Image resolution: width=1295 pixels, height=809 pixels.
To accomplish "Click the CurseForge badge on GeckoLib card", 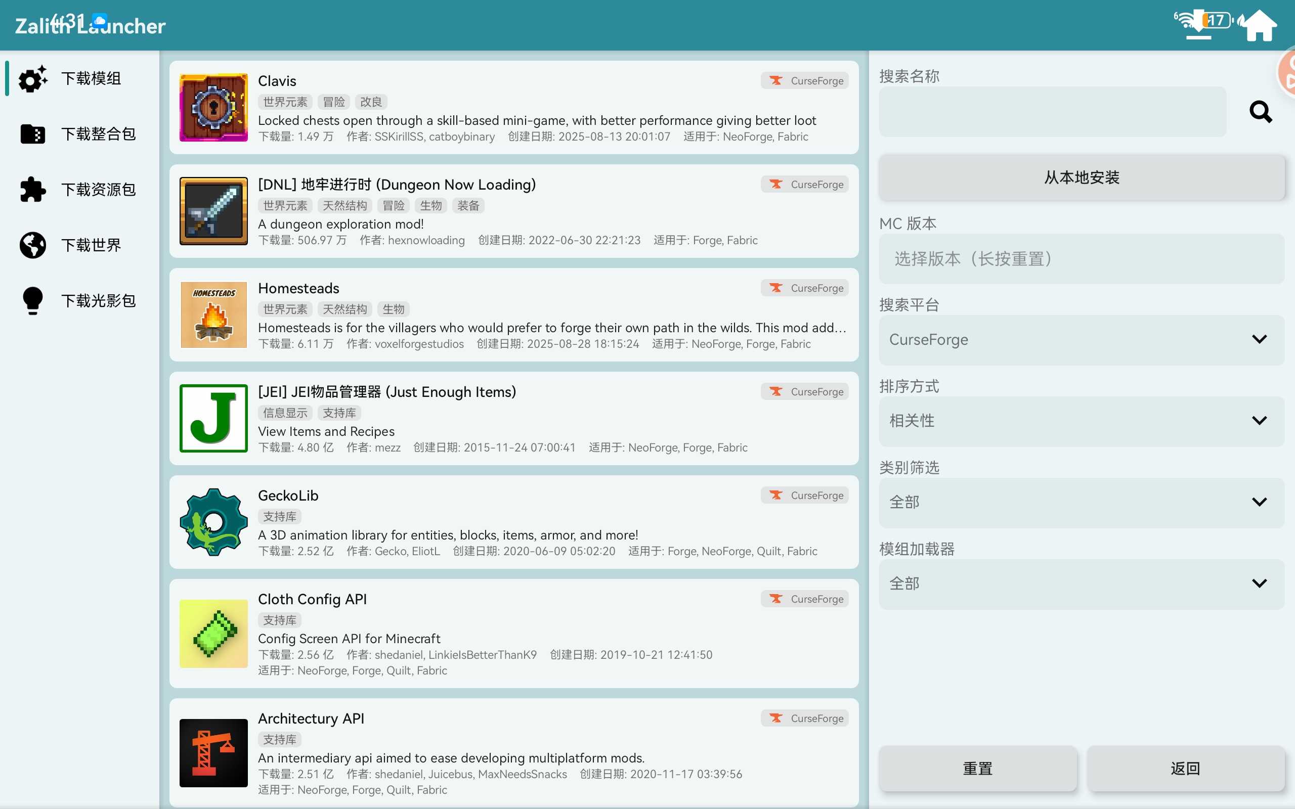I will (805, 496).
